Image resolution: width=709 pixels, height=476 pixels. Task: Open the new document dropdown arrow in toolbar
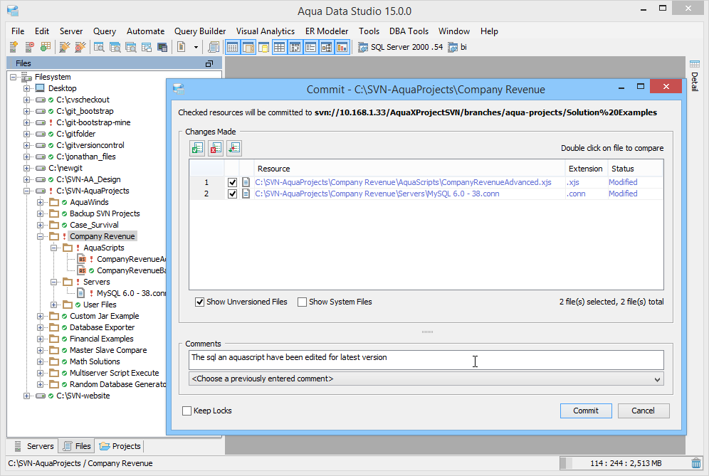196,47
